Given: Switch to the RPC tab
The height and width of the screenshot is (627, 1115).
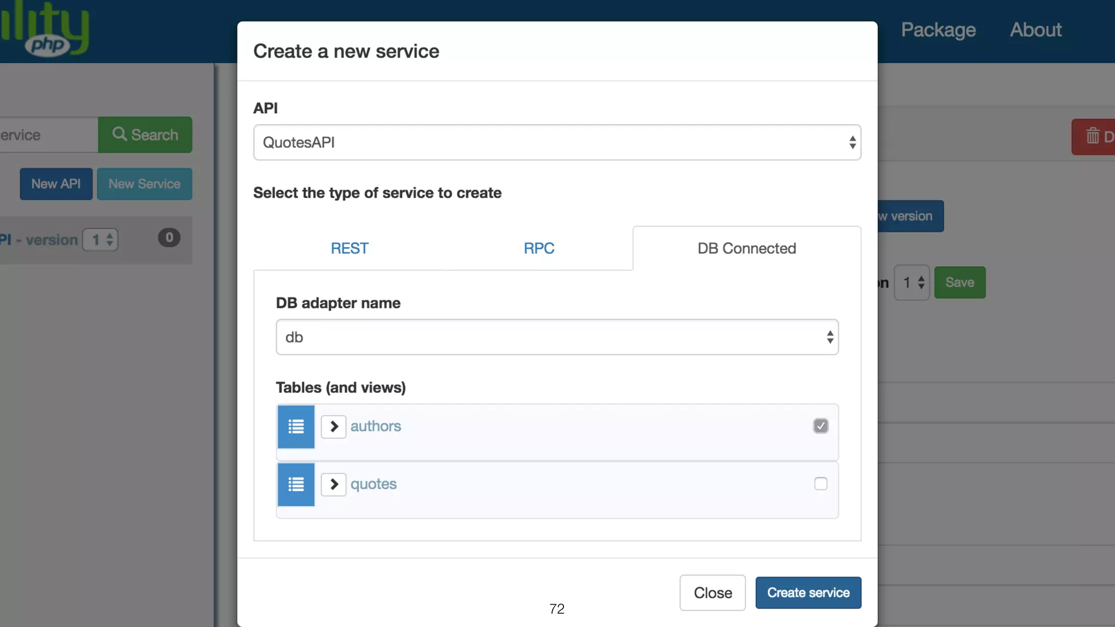Looking at the screenshot, I should coord(539,248).
